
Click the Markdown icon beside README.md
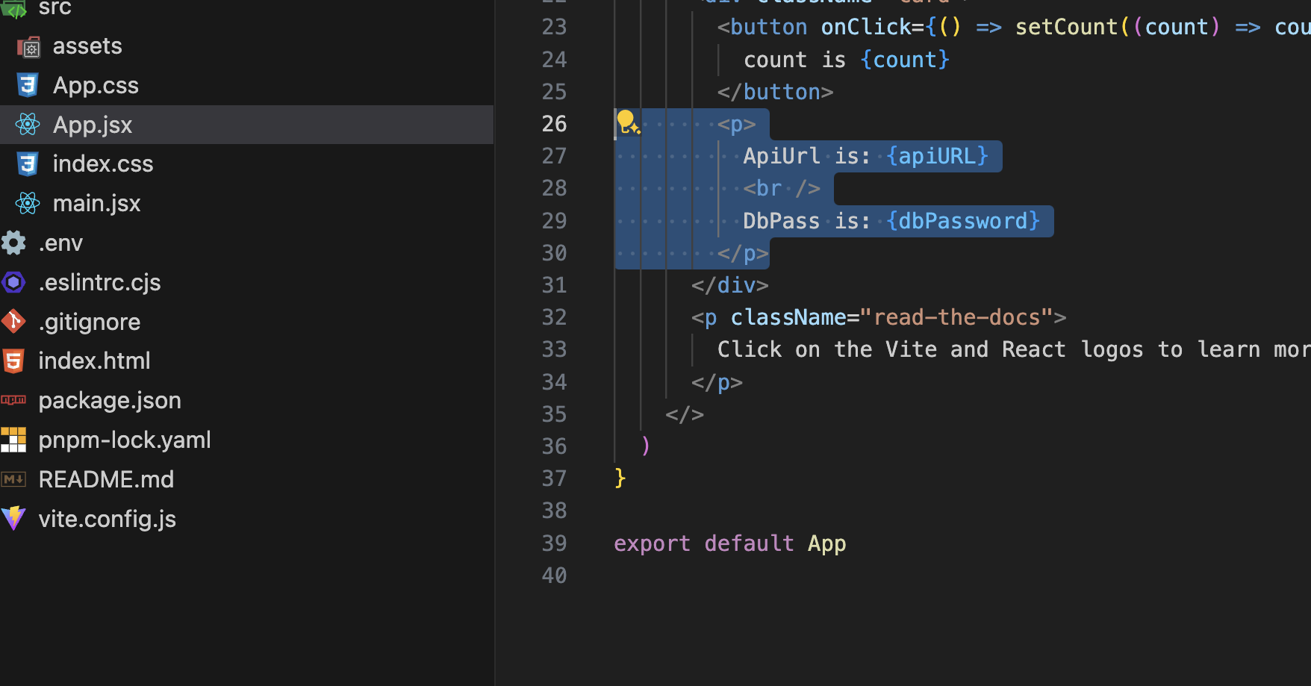tap(13, 479)
